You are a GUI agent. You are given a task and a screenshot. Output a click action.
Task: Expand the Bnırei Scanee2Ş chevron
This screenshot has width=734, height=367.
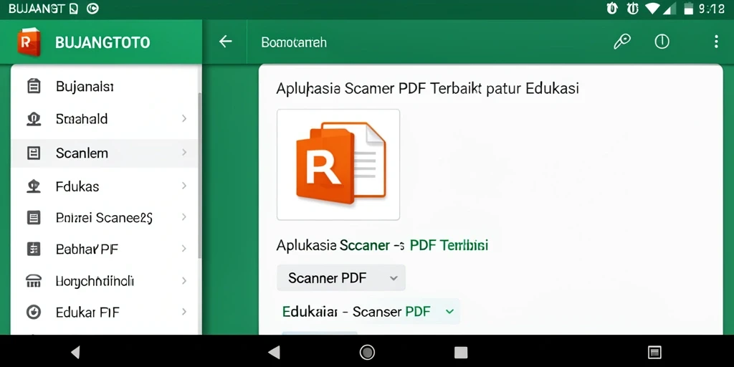pyautogui.click(x=184, y=216)
